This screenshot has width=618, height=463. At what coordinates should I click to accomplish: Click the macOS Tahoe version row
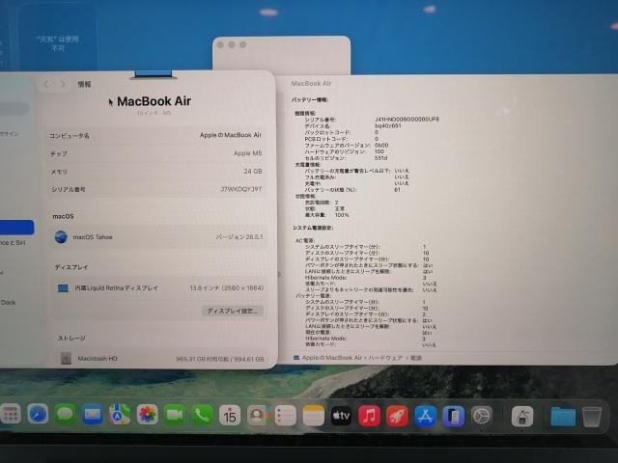(x=156, y=237)
